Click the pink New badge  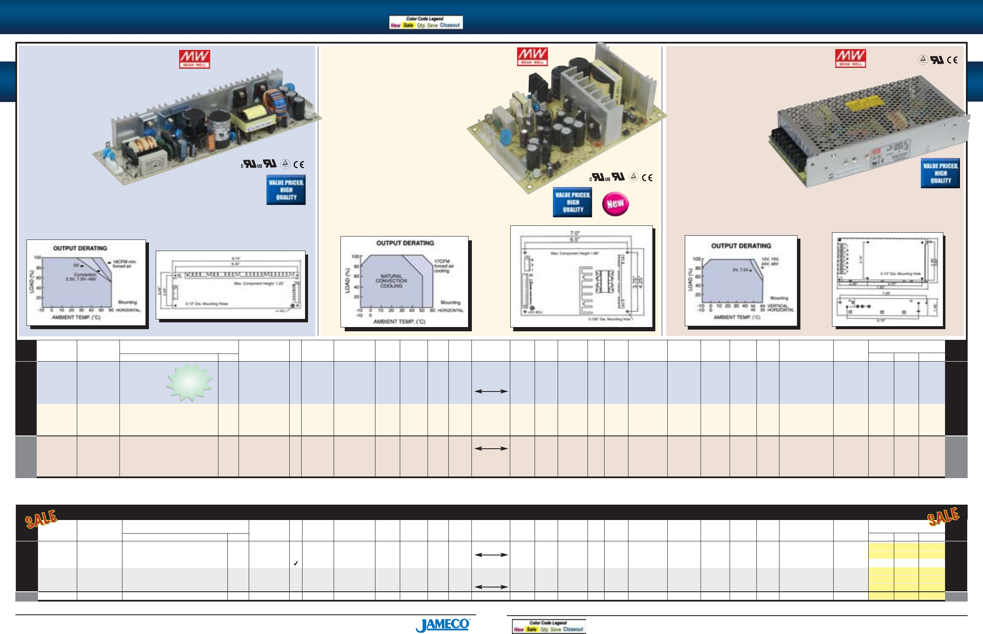point(615,204)
